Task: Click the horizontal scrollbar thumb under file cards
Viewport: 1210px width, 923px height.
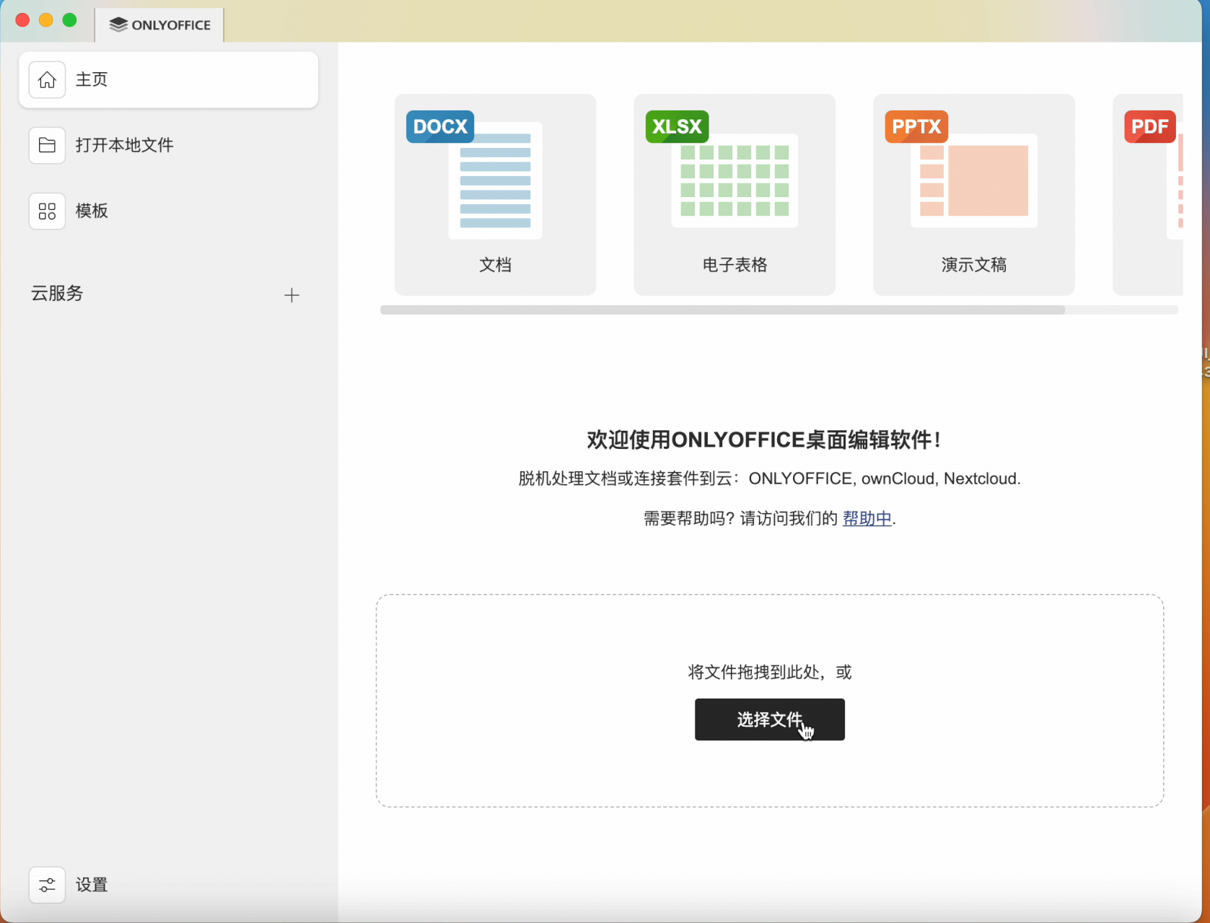Action: click(722, 310)
